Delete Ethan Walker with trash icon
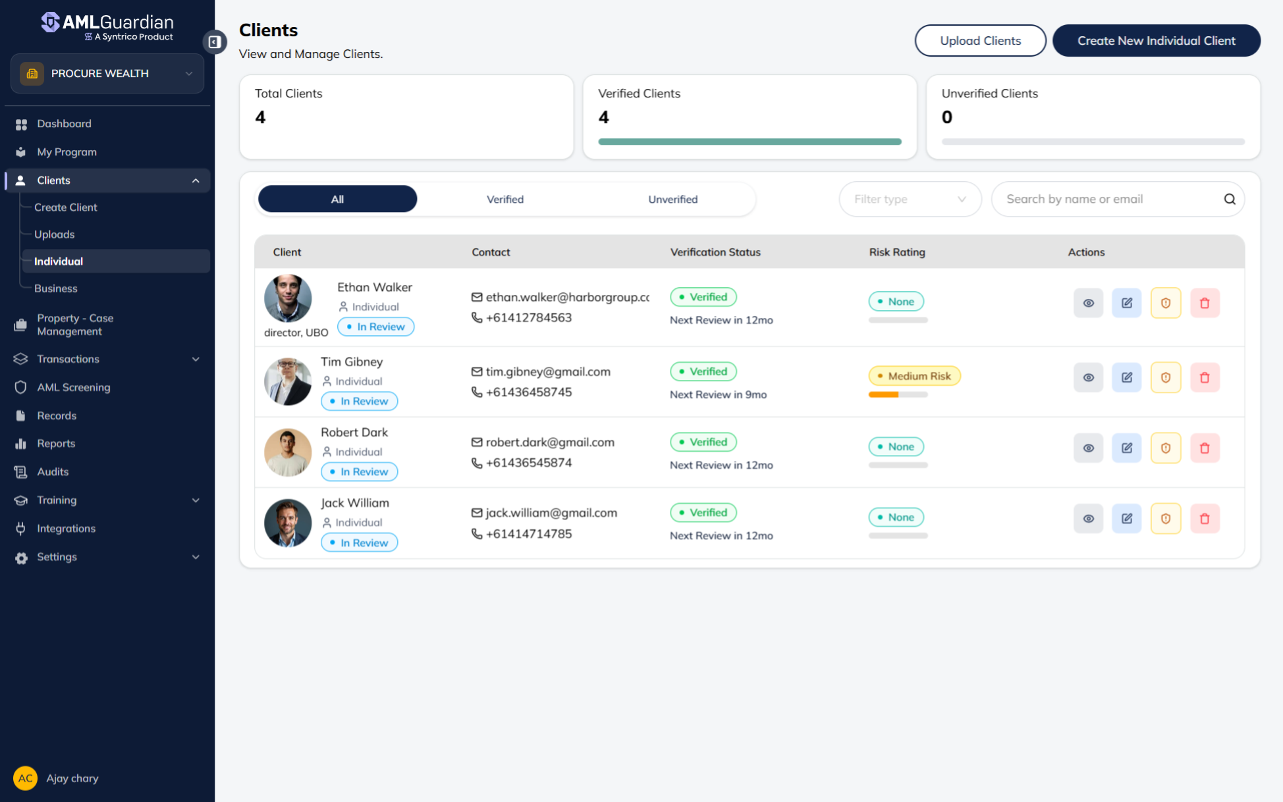 (1205, 303)
